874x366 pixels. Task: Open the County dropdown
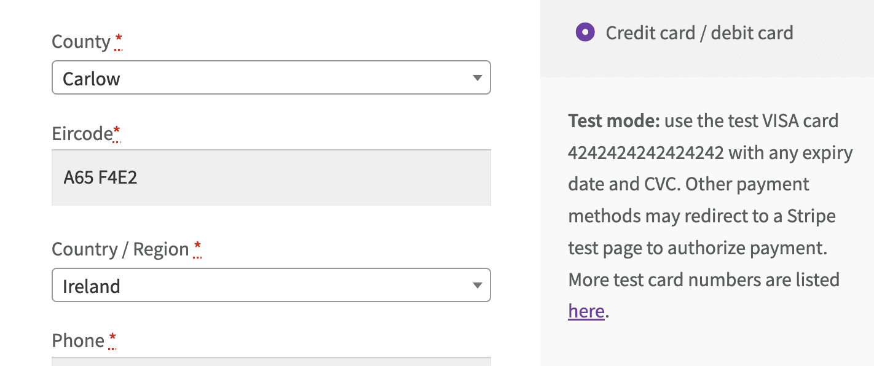click(x=270, y=78)
